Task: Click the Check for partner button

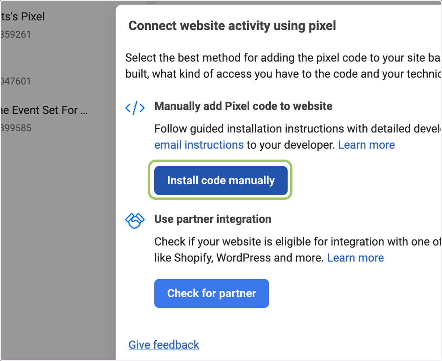Action: click(211, 293)
